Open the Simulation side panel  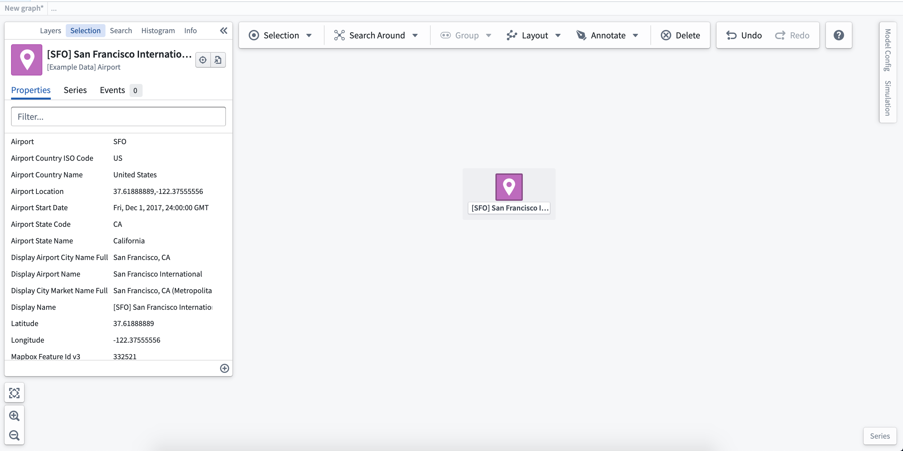pyautogui.click(x=888, y=98)
